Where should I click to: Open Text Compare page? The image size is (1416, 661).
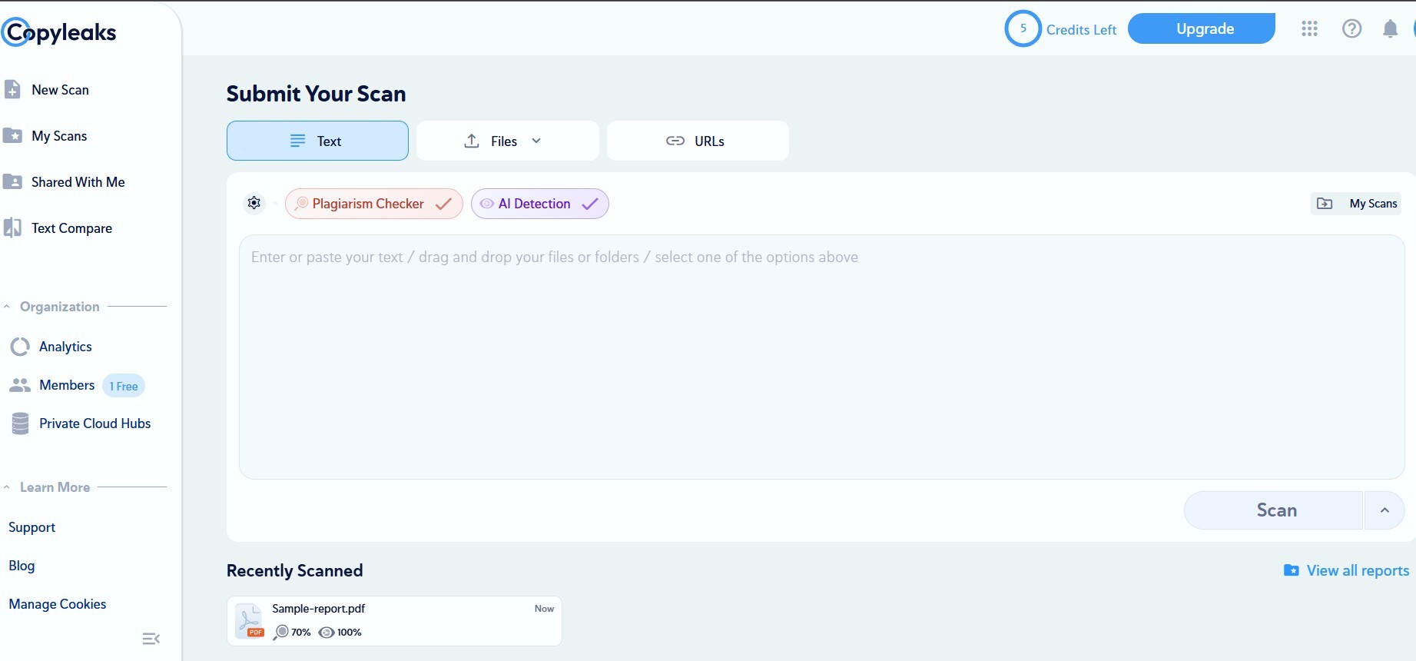tap(71, 228)
